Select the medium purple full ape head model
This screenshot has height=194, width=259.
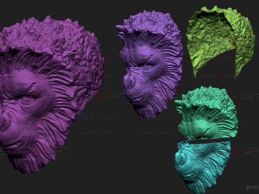click(149, 65)
